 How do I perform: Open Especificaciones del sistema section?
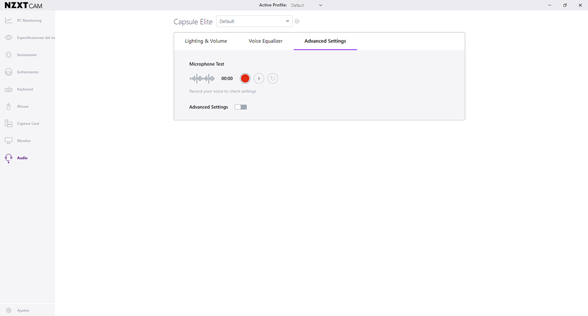[x=36, y=38]
